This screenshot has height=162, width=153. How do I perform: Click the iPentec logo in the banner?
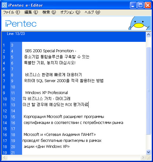(x=21, y=24)
